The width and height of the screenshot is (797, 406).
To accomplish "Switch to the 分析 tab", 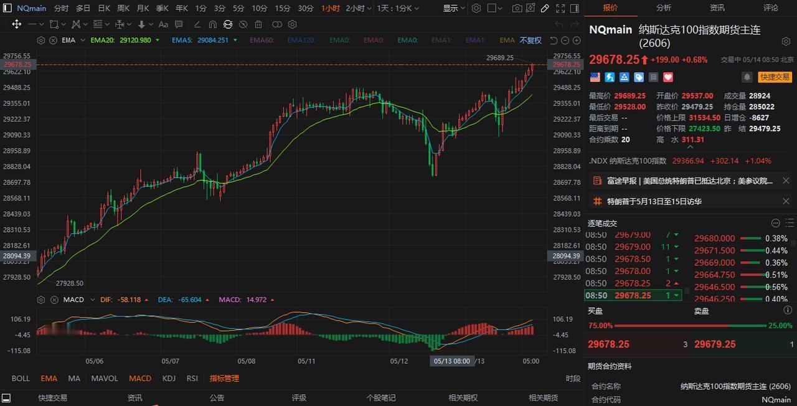I will pos(664,8).
